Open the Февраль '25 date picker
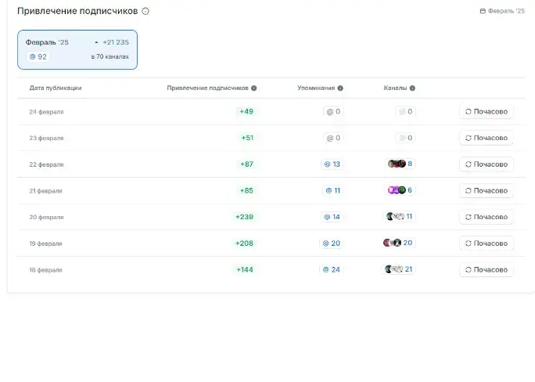Viewport: 535px width, 382px height. tap(502, 11)
